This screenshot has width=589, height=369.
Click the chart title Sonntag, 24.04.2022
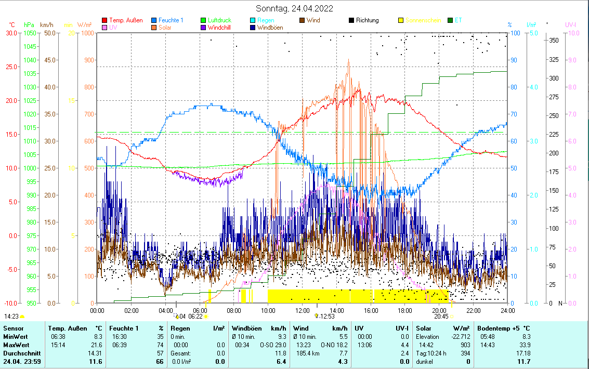click(x=295, y=8)
